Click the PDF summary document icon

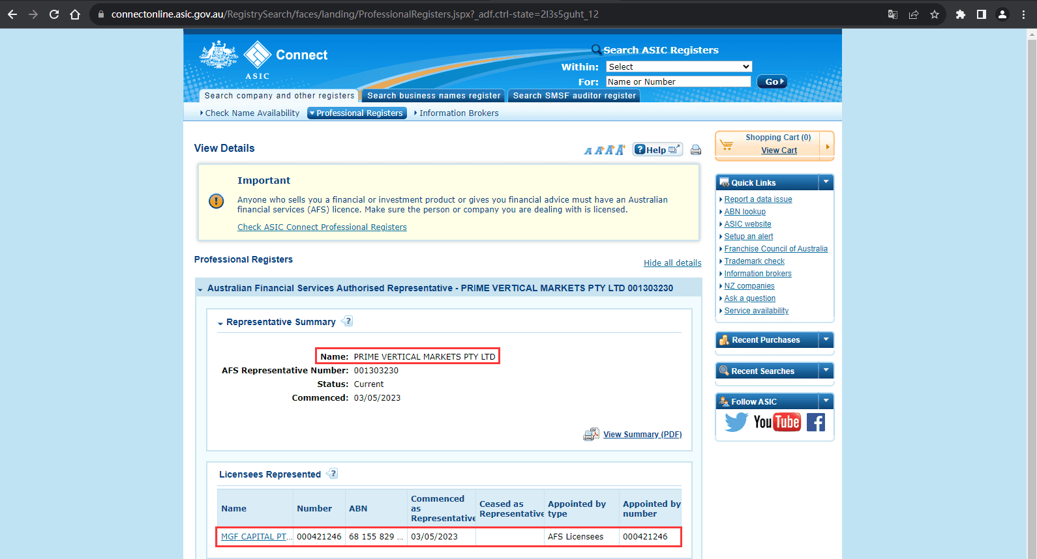[x=591, y=434]
